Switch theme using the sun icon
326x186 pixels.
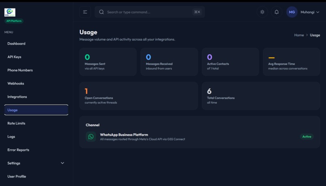point(262,12)
